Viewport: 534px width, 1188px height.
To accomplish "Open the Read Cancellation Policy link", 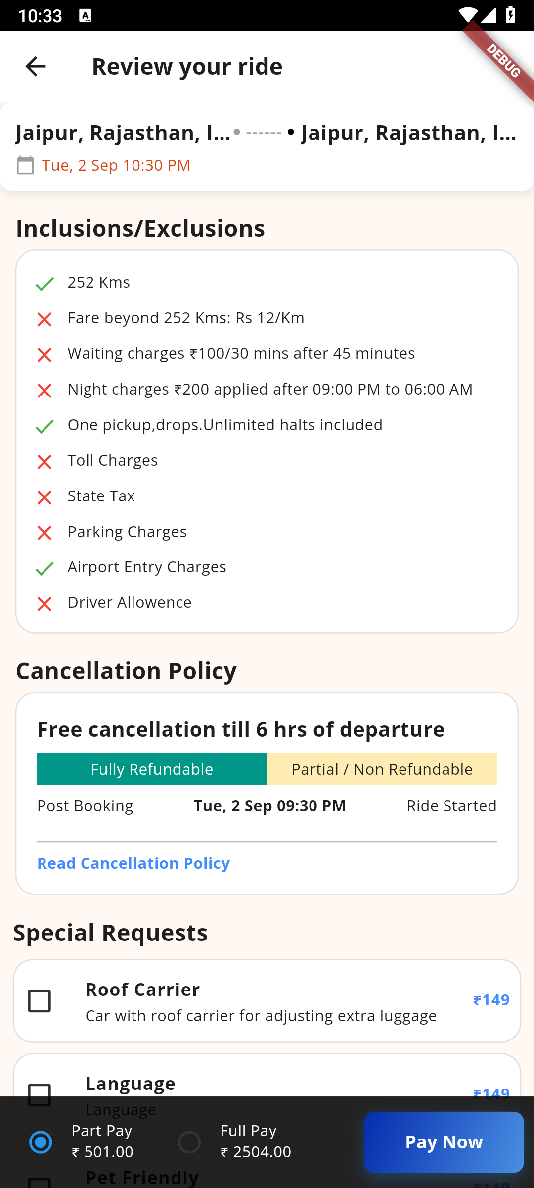I will coord(133,863).
